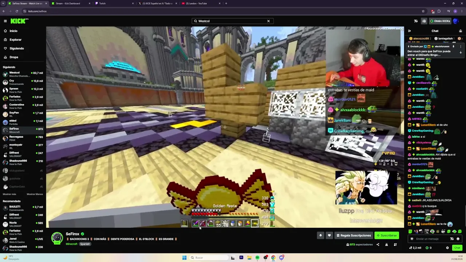466x262 pixels.
Task: Clear the Westcol search text
Action: (x=268, y=21)
